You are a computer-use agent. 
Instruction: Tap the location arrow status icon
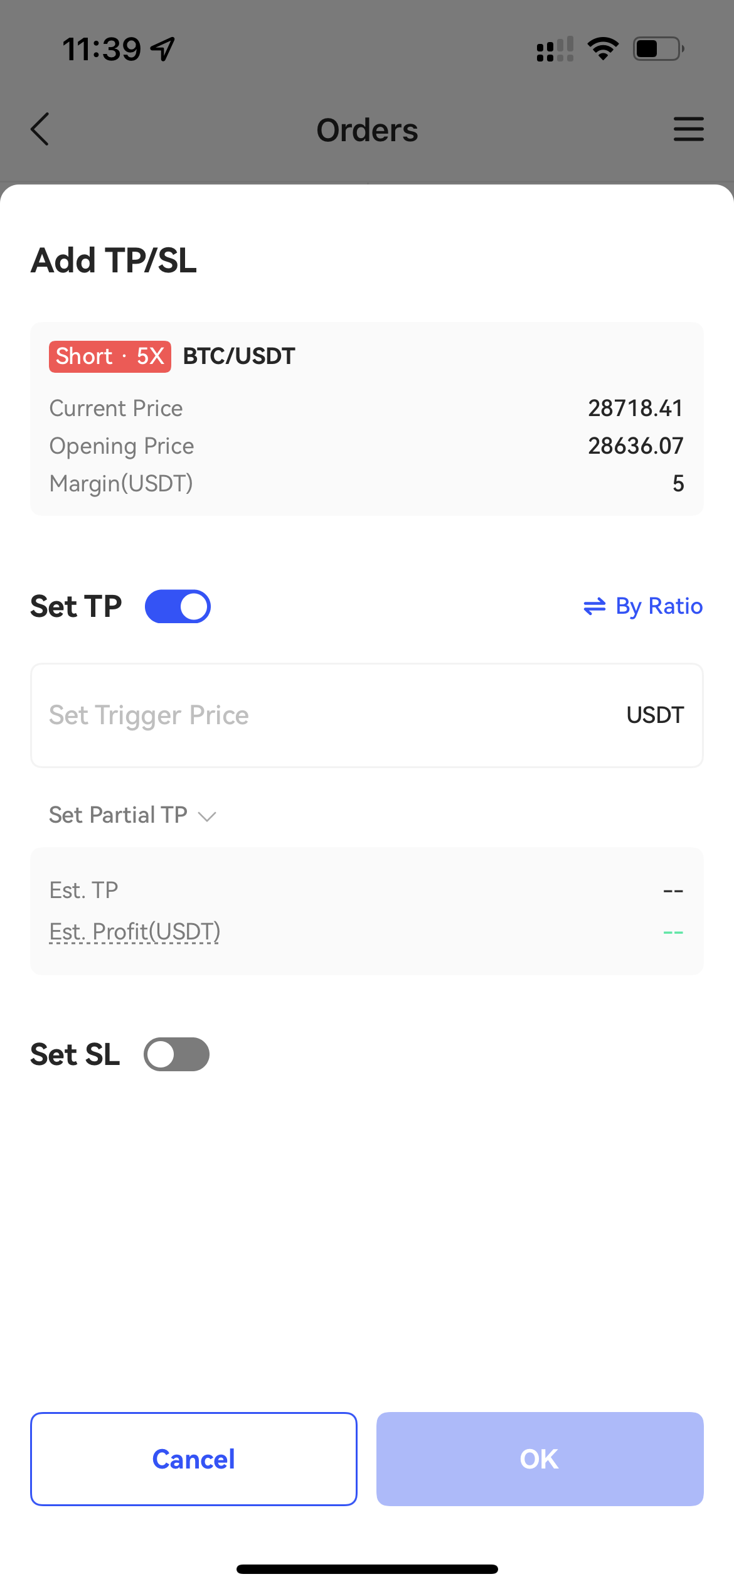click(x=163, y=49)
